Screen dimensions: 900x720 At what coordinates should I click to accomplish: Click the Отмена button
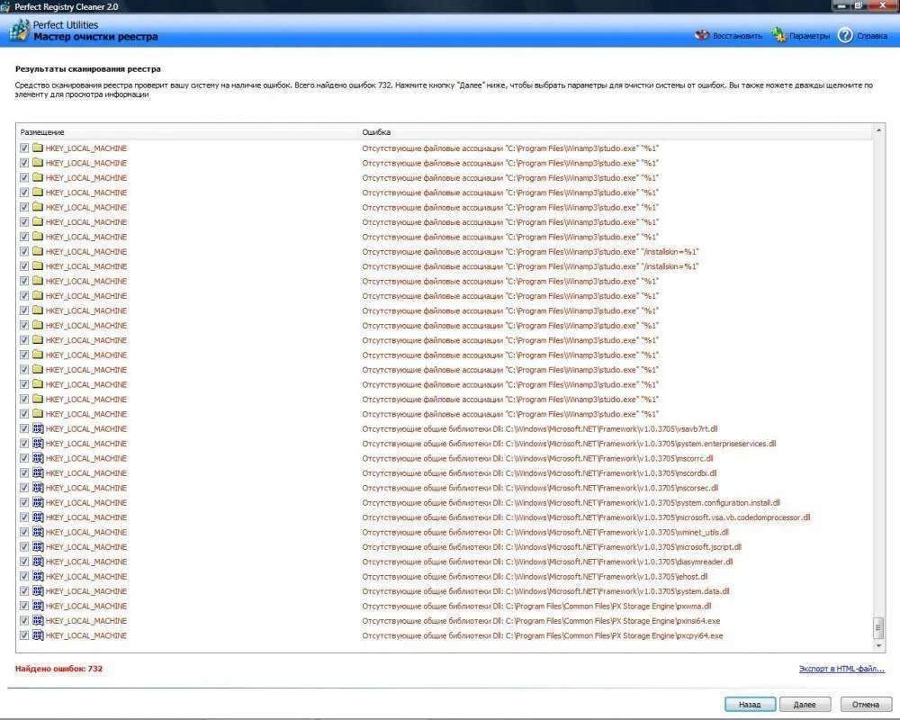pyautogui.click(x=866, y=704)
